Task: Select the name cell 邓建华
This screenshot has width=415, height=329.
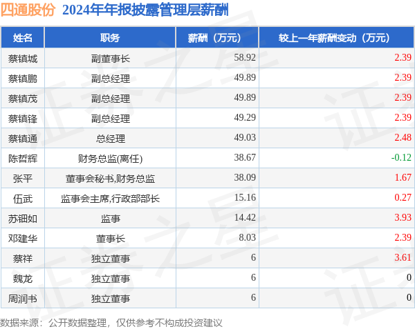Action: click(x=23, y=239)
